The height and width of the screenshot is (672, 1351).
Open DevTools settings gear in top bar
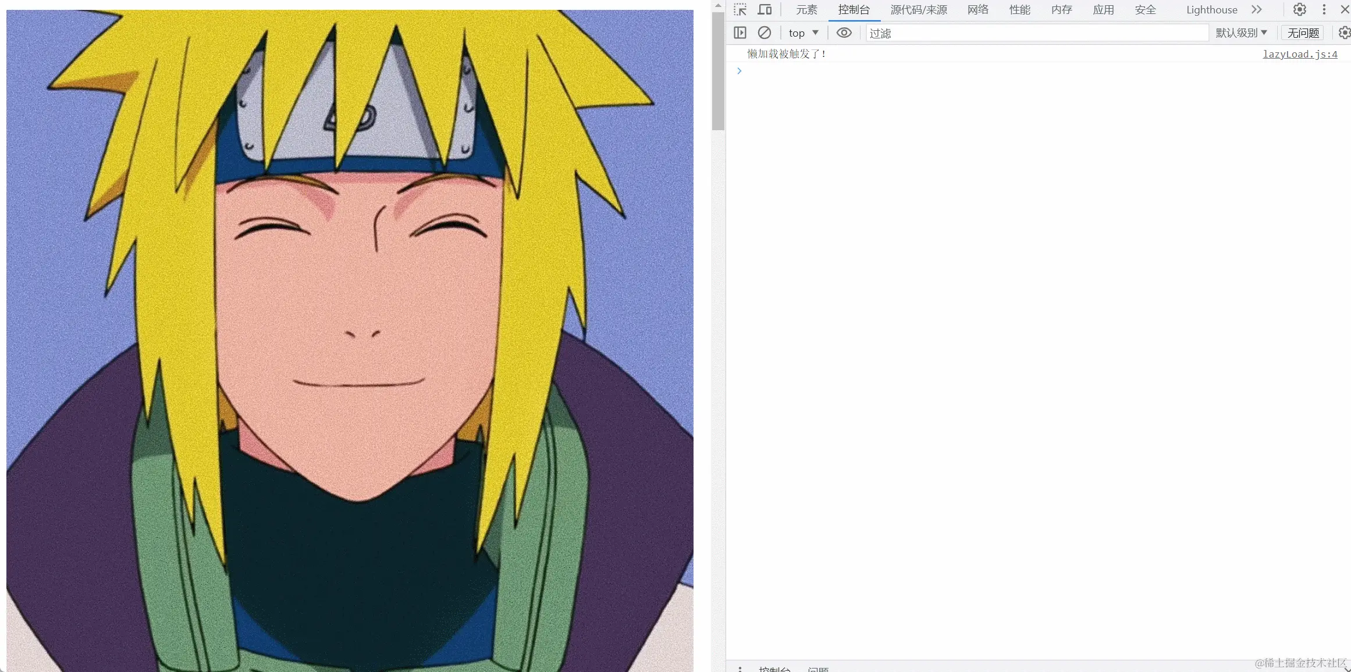pos(1299,10)
